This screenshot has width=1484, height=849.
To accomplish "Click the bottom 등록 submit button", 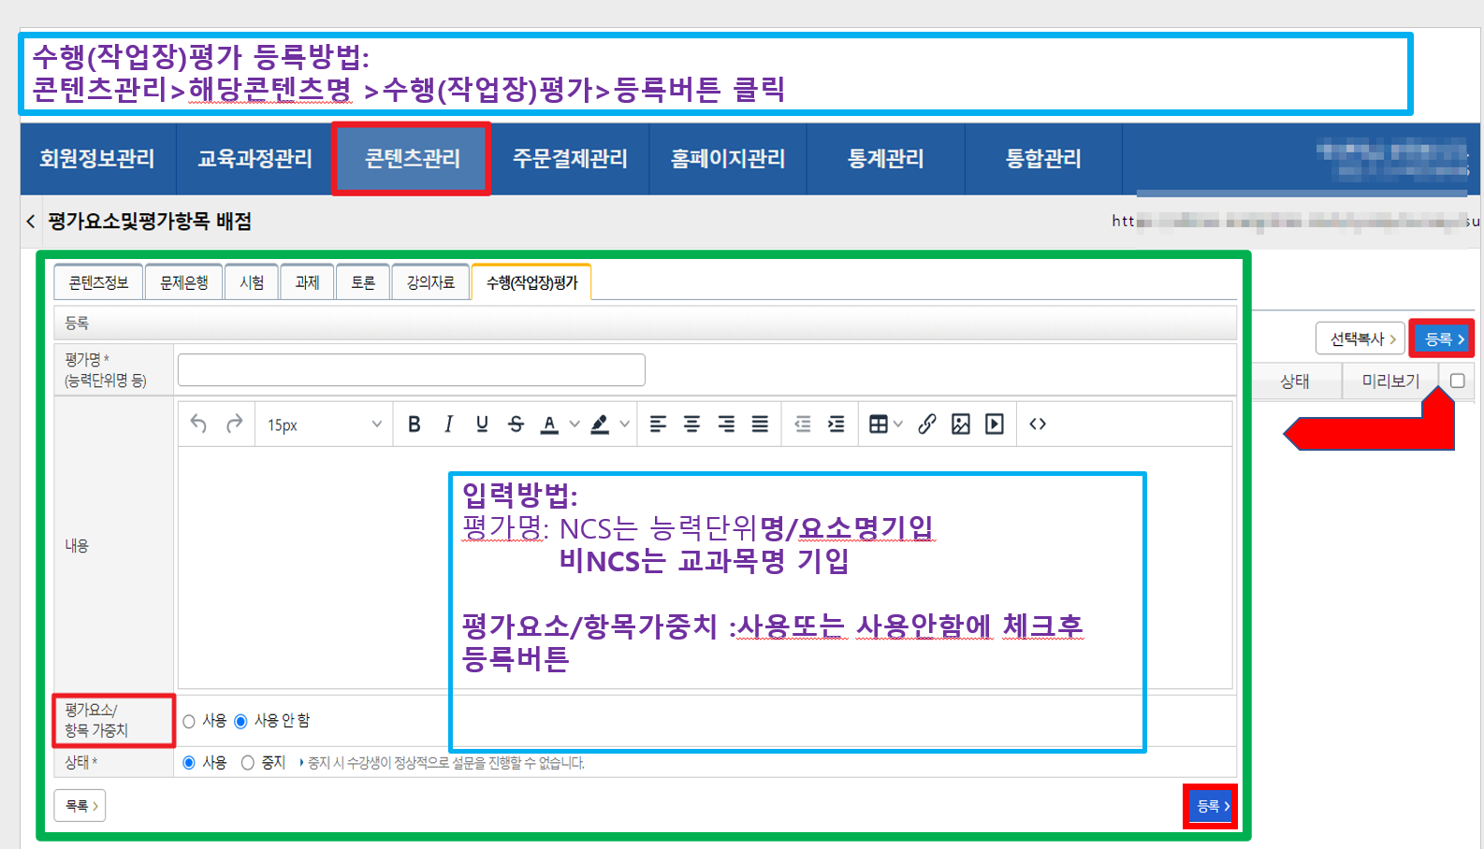I will click(1212, 806).
